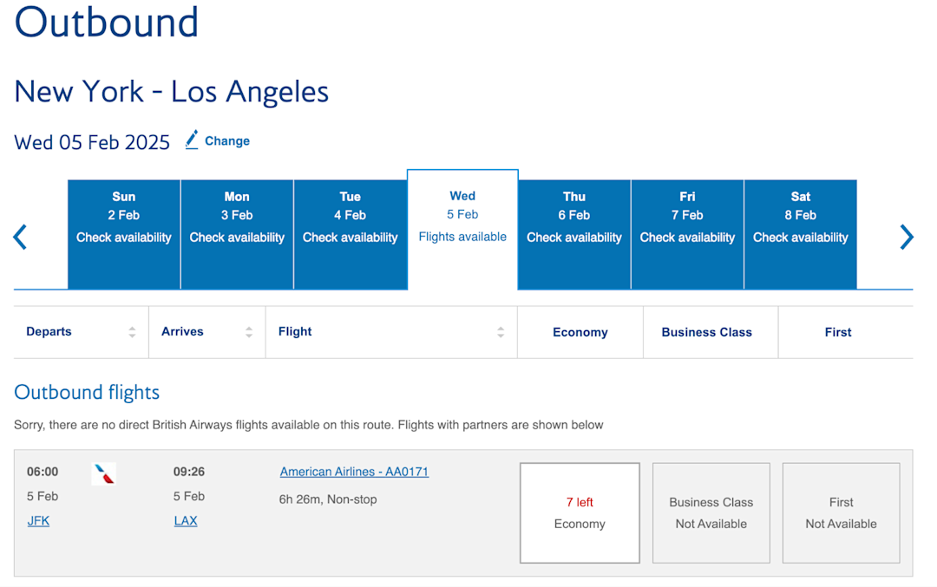Click the right arrow to view later dates
937x587 pixels.
(x=907, y=236)
